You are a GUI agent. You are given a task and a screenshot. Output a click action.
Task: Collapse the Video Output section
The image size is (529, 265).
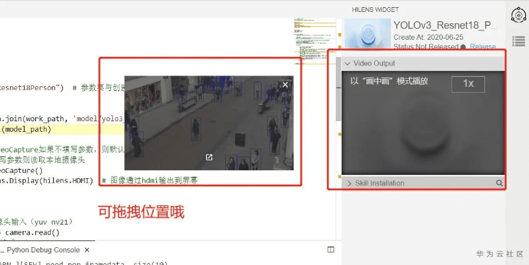pos(348,64)
